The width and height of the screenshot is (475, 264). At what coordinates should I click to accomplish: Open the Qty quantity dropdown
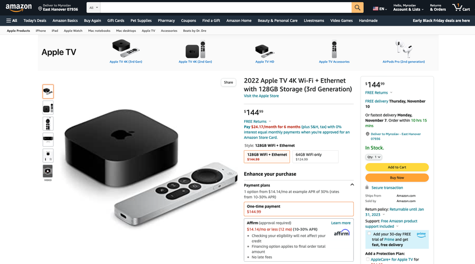[x=373, y=157]
